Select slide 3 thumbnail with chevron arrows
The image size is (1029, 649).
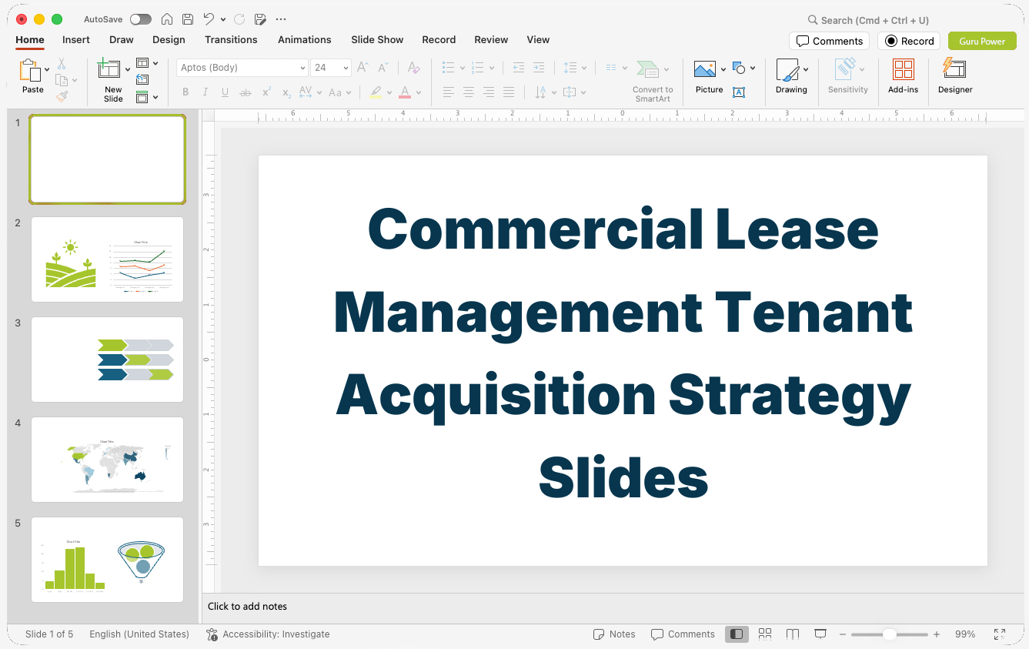[x=107, y=360]
